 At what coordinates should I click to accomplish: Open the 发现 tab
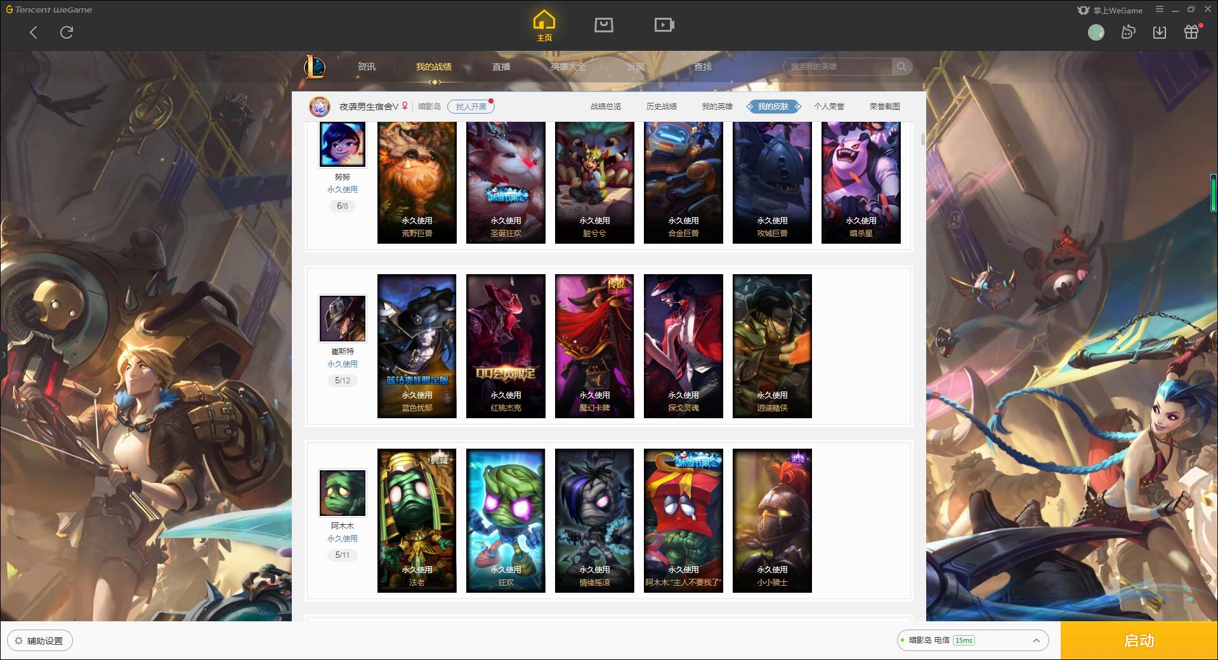(636, 67)
